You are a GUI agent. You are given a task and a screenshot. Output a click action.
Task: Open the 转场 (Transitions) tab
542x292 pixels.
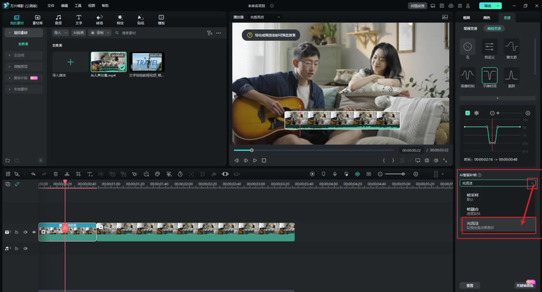click(x=99, y=19)
